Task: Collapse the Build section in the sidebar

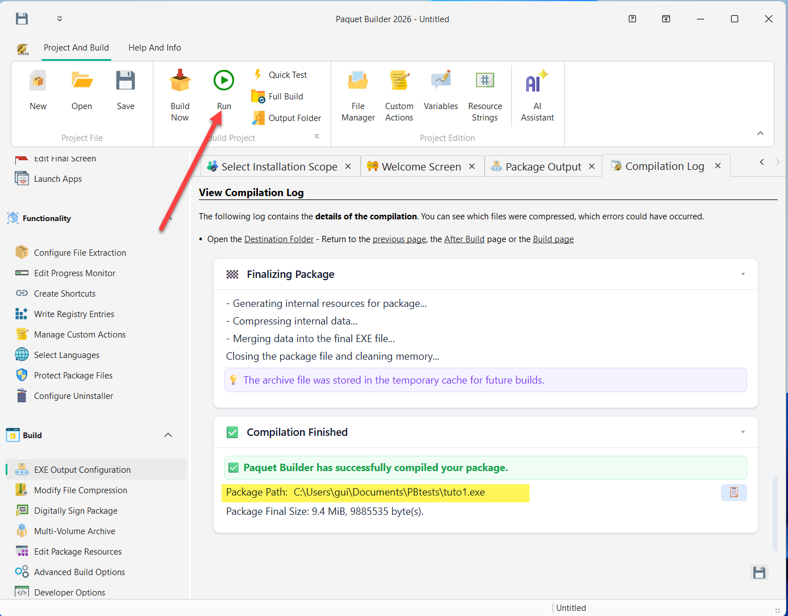Action: (168, 435)
